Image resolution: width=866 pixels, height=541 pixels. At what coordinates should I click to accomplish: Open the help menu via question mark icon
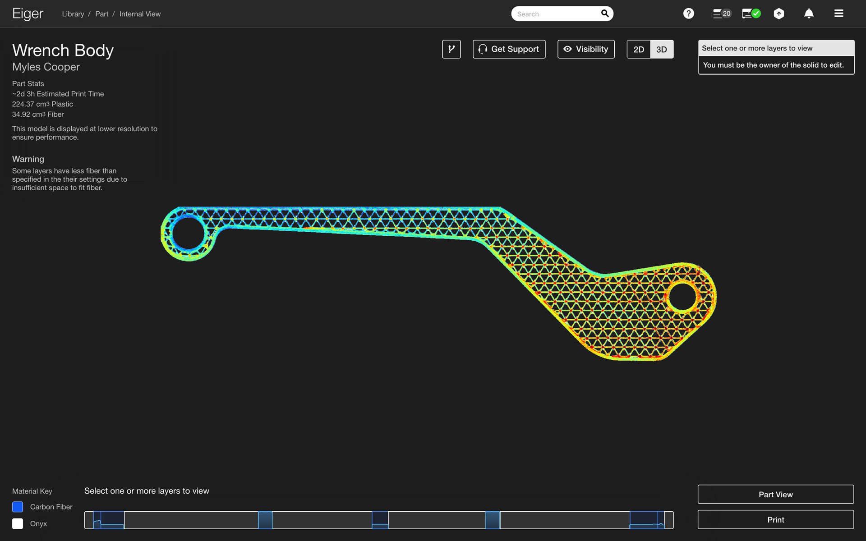(689, 13)
